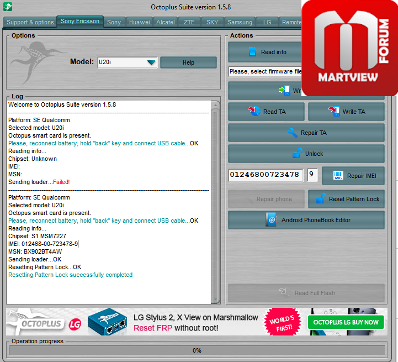Click the Repair TA button
This screenshot has width=398, height=362.
[x=306, y=133]
